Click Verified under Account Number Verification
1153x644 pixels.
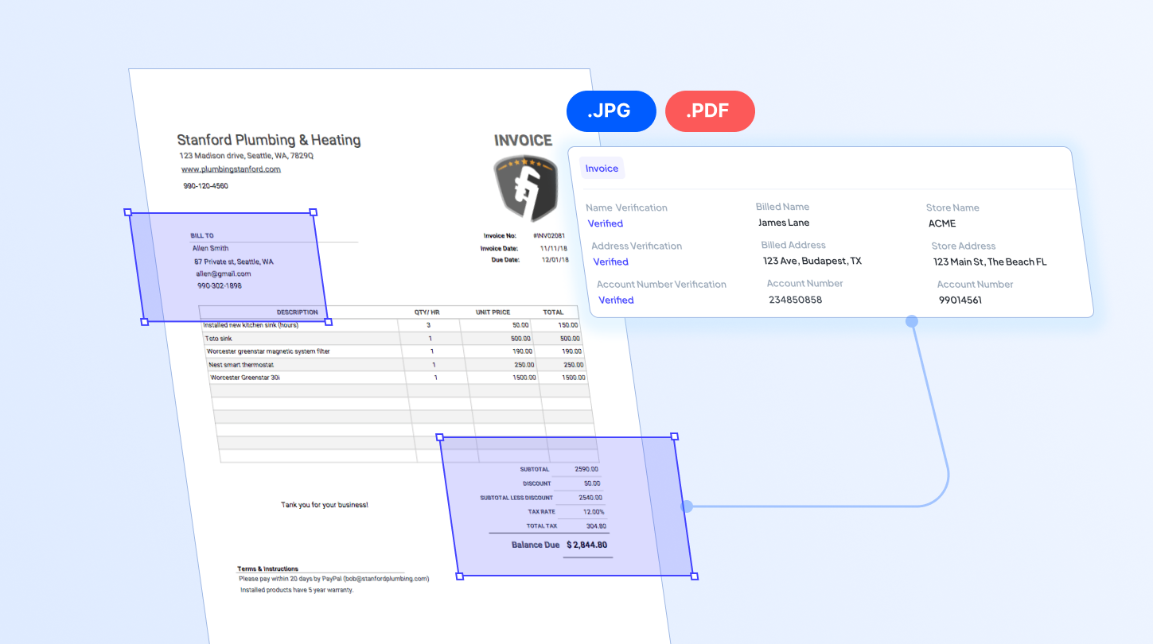point(616,300)
